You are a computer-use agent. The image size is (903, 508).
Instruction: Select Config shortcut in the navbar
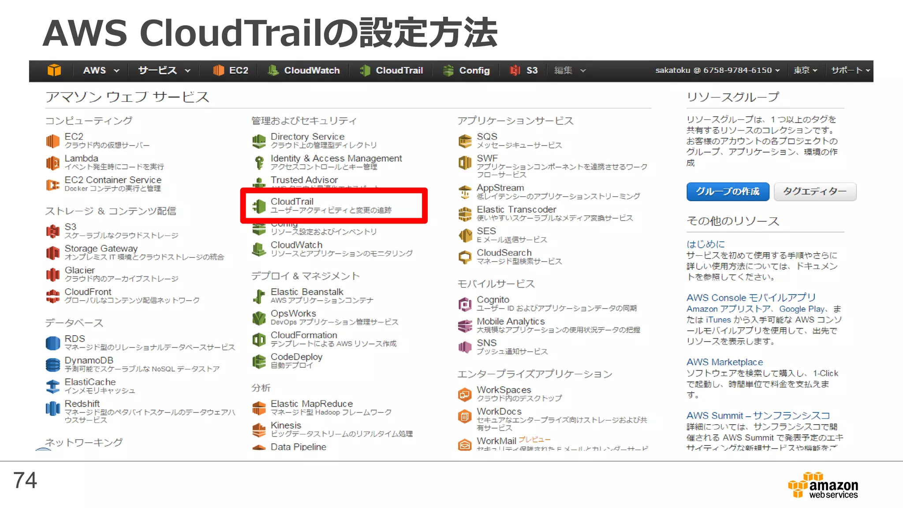click(466, 71)
